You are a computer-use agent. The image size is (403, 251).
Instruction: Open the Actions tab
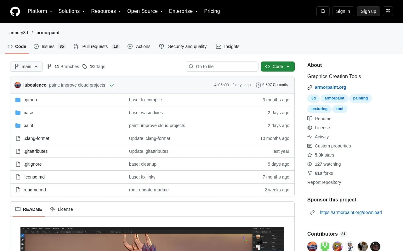tap(139, 46)
